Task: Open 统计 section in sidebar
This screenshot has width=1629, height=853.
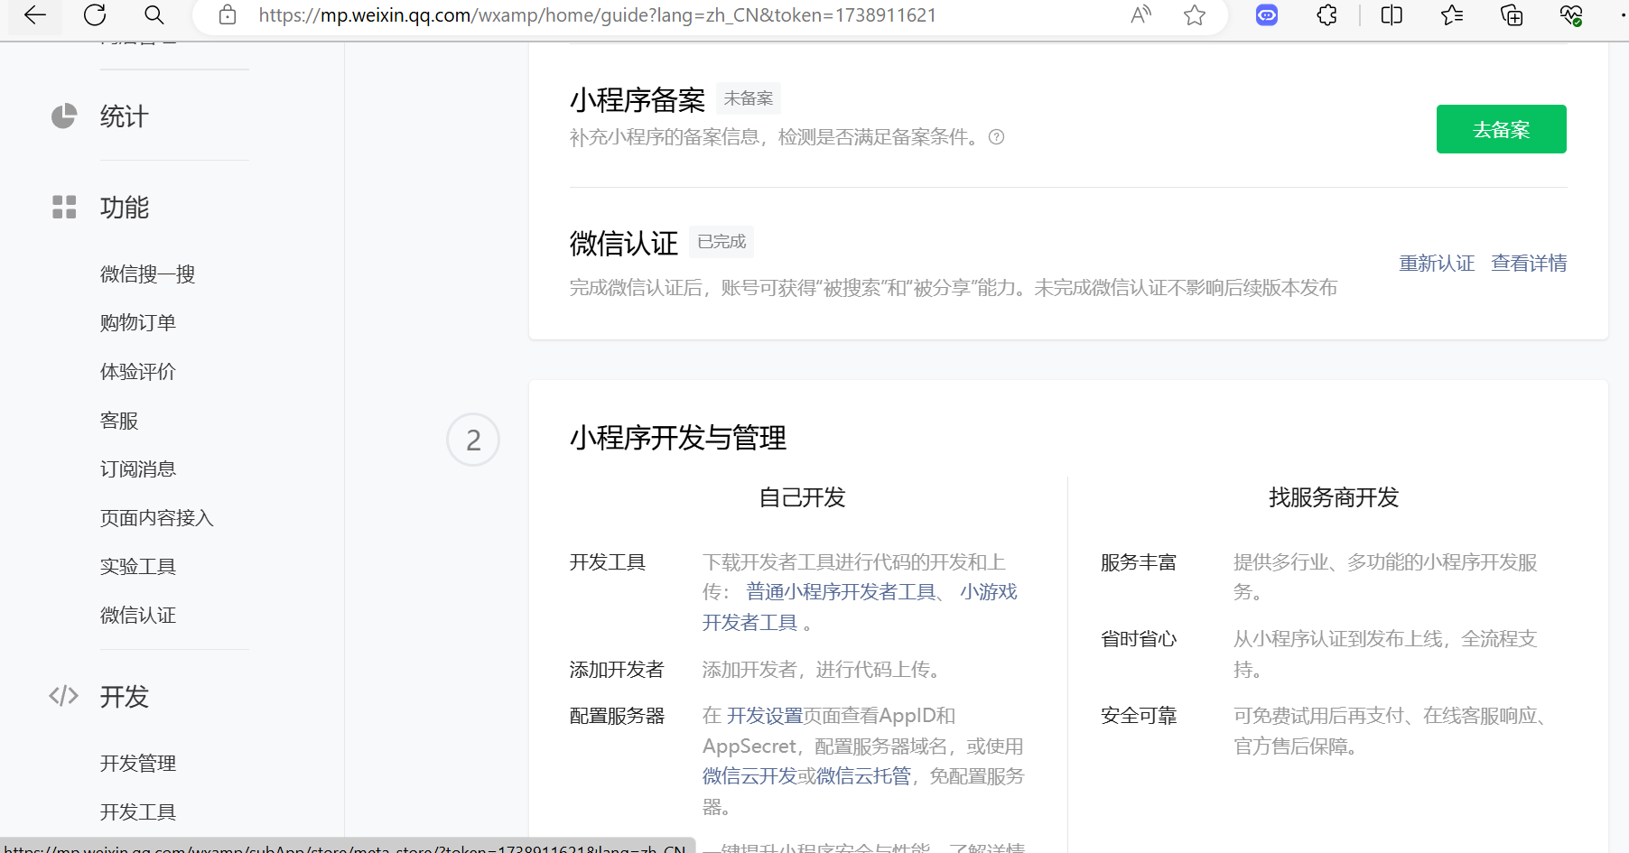Action: [x=124, y=116]
